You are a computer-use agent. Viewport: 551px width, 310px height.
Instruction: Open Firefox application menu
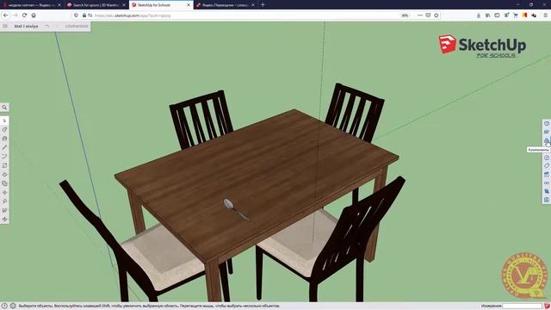tap(545, 15)
